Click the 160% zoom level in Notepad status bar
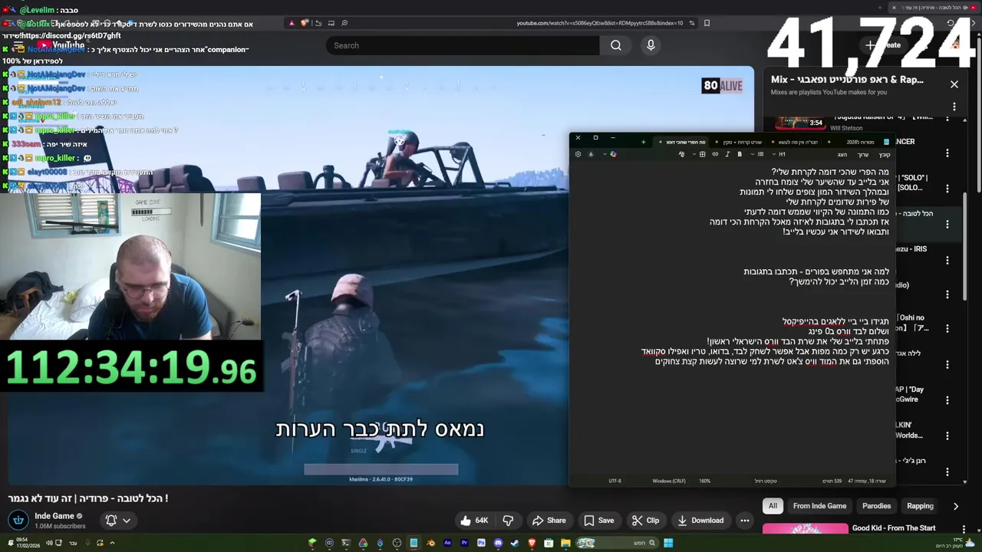The width and height of the screenshot is (982, 552). click(704, 481)
